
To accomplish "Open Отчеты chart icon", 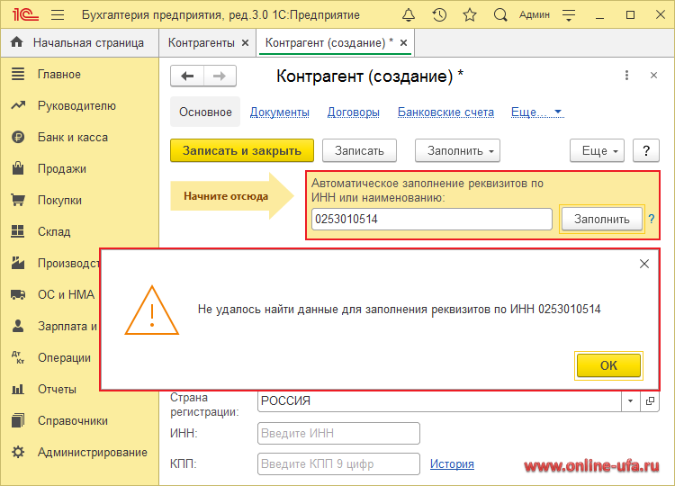I will (x=18, y=389).
